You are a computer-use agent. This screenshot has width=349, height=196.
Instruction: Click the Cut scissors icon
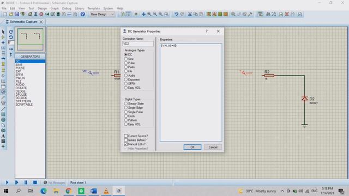[190, 14]
